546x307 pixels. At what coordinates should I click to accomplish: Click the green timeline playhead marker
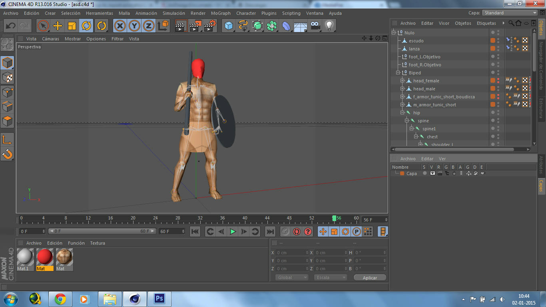(x=334, y=218)
